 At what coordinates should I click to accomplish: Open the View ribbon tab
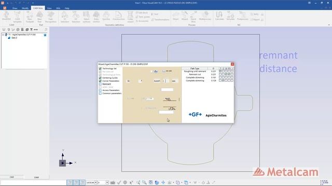(49, 8)
